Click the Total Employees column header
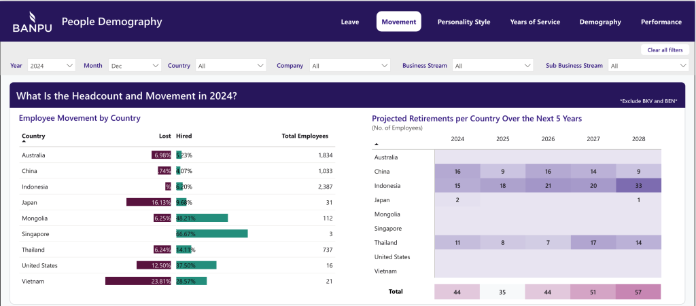The height and width of the screenshot is (306, 696). (x=304, y=136)
